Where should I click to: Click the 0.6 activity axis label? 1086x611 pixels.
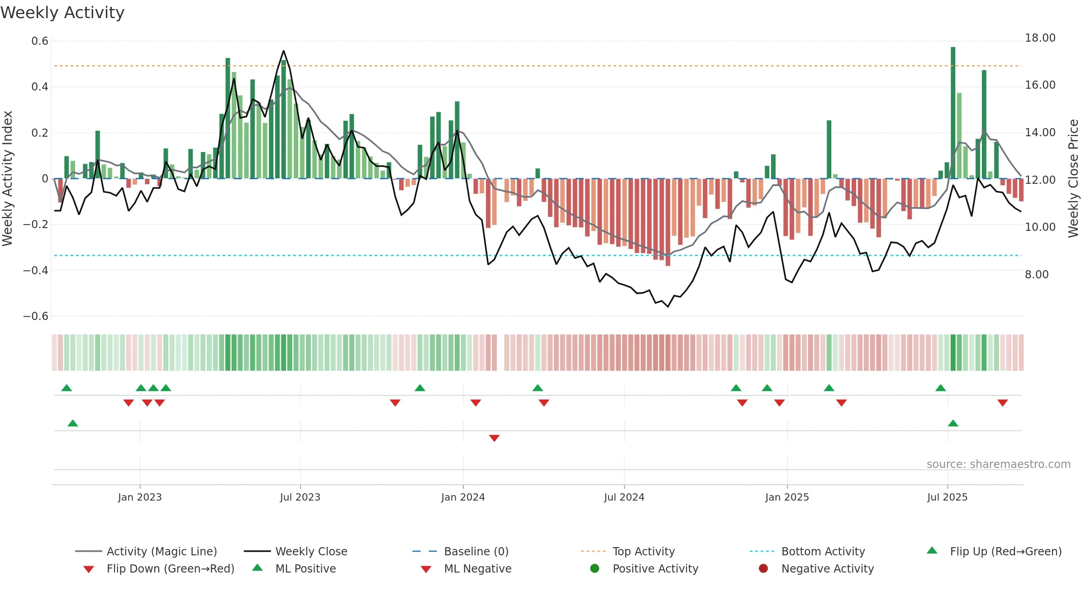point(40,41)
